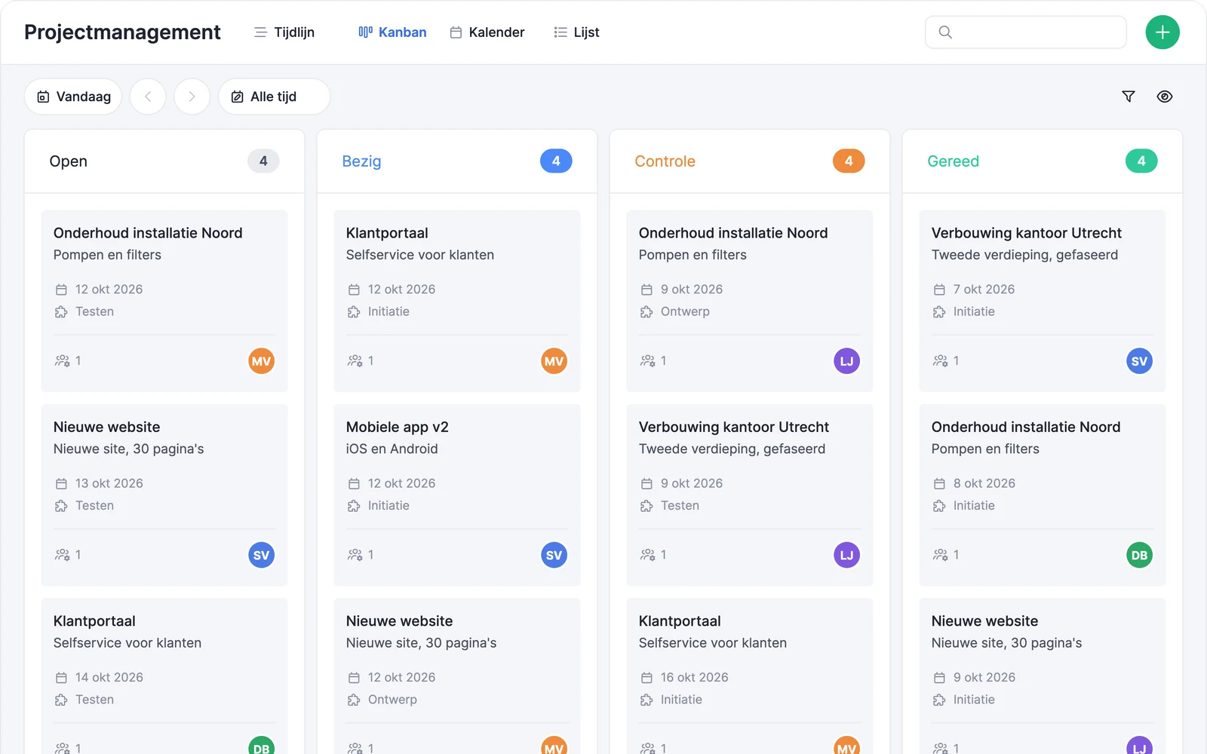Click LJ avatar on Controle's Verbouwing kantoor Utrecht card

tap(846, 556)
